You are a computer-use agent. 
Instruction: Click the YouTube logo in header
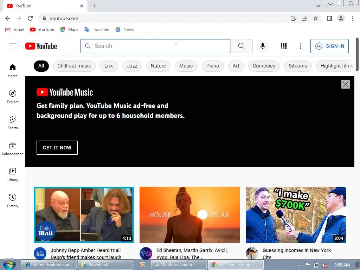click(41, 46)
